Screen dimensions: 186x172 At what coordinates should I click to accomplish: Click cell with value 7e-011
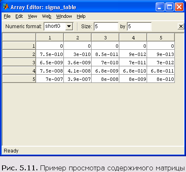133,62
